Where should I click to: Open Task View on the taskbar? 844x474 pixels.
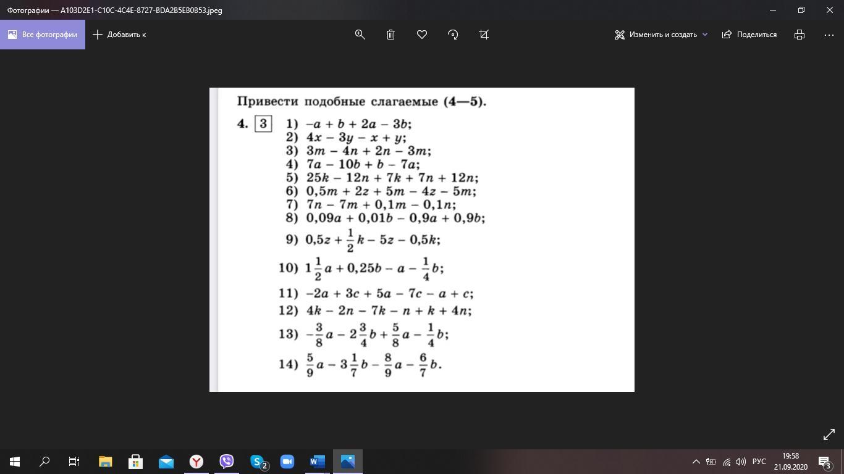74,462
